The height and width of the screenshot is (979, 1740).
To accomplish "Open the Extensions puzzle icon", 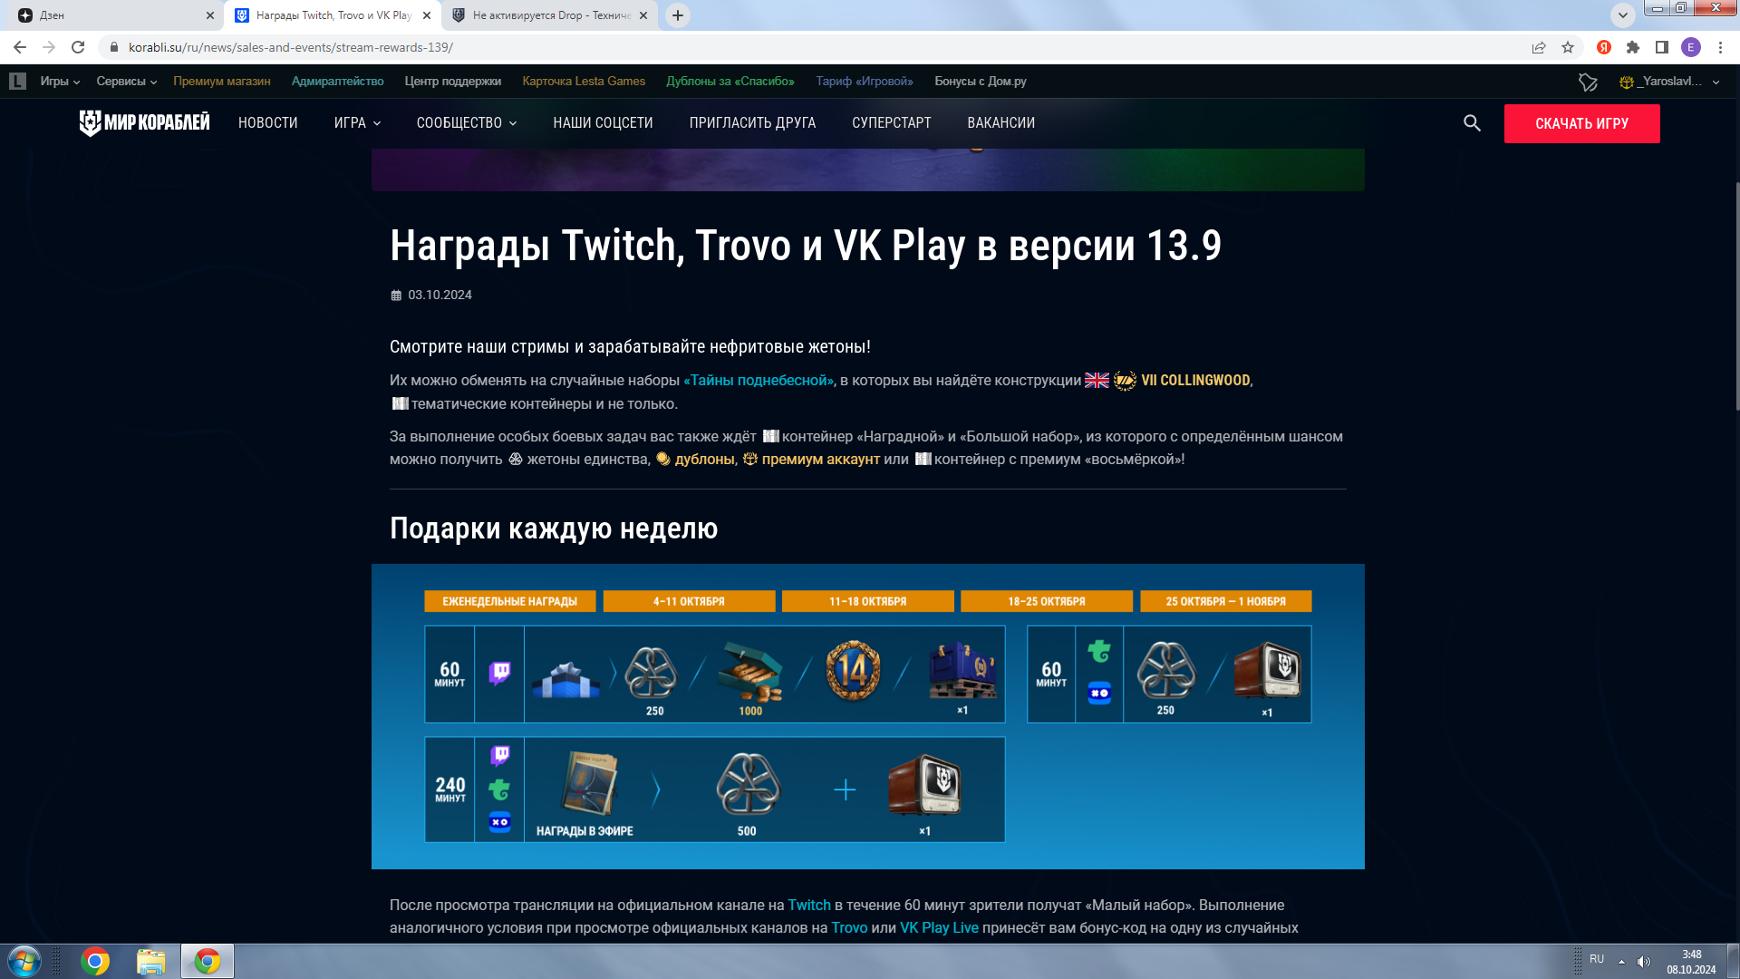I will [1633, 47].
